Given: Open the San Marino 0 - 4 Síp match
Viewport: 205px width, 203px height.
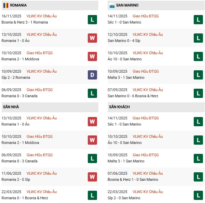Looking at the screenshot, I should 124,41.
